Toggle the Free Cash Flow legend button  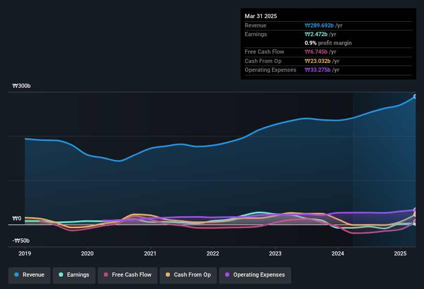(128, 275)
